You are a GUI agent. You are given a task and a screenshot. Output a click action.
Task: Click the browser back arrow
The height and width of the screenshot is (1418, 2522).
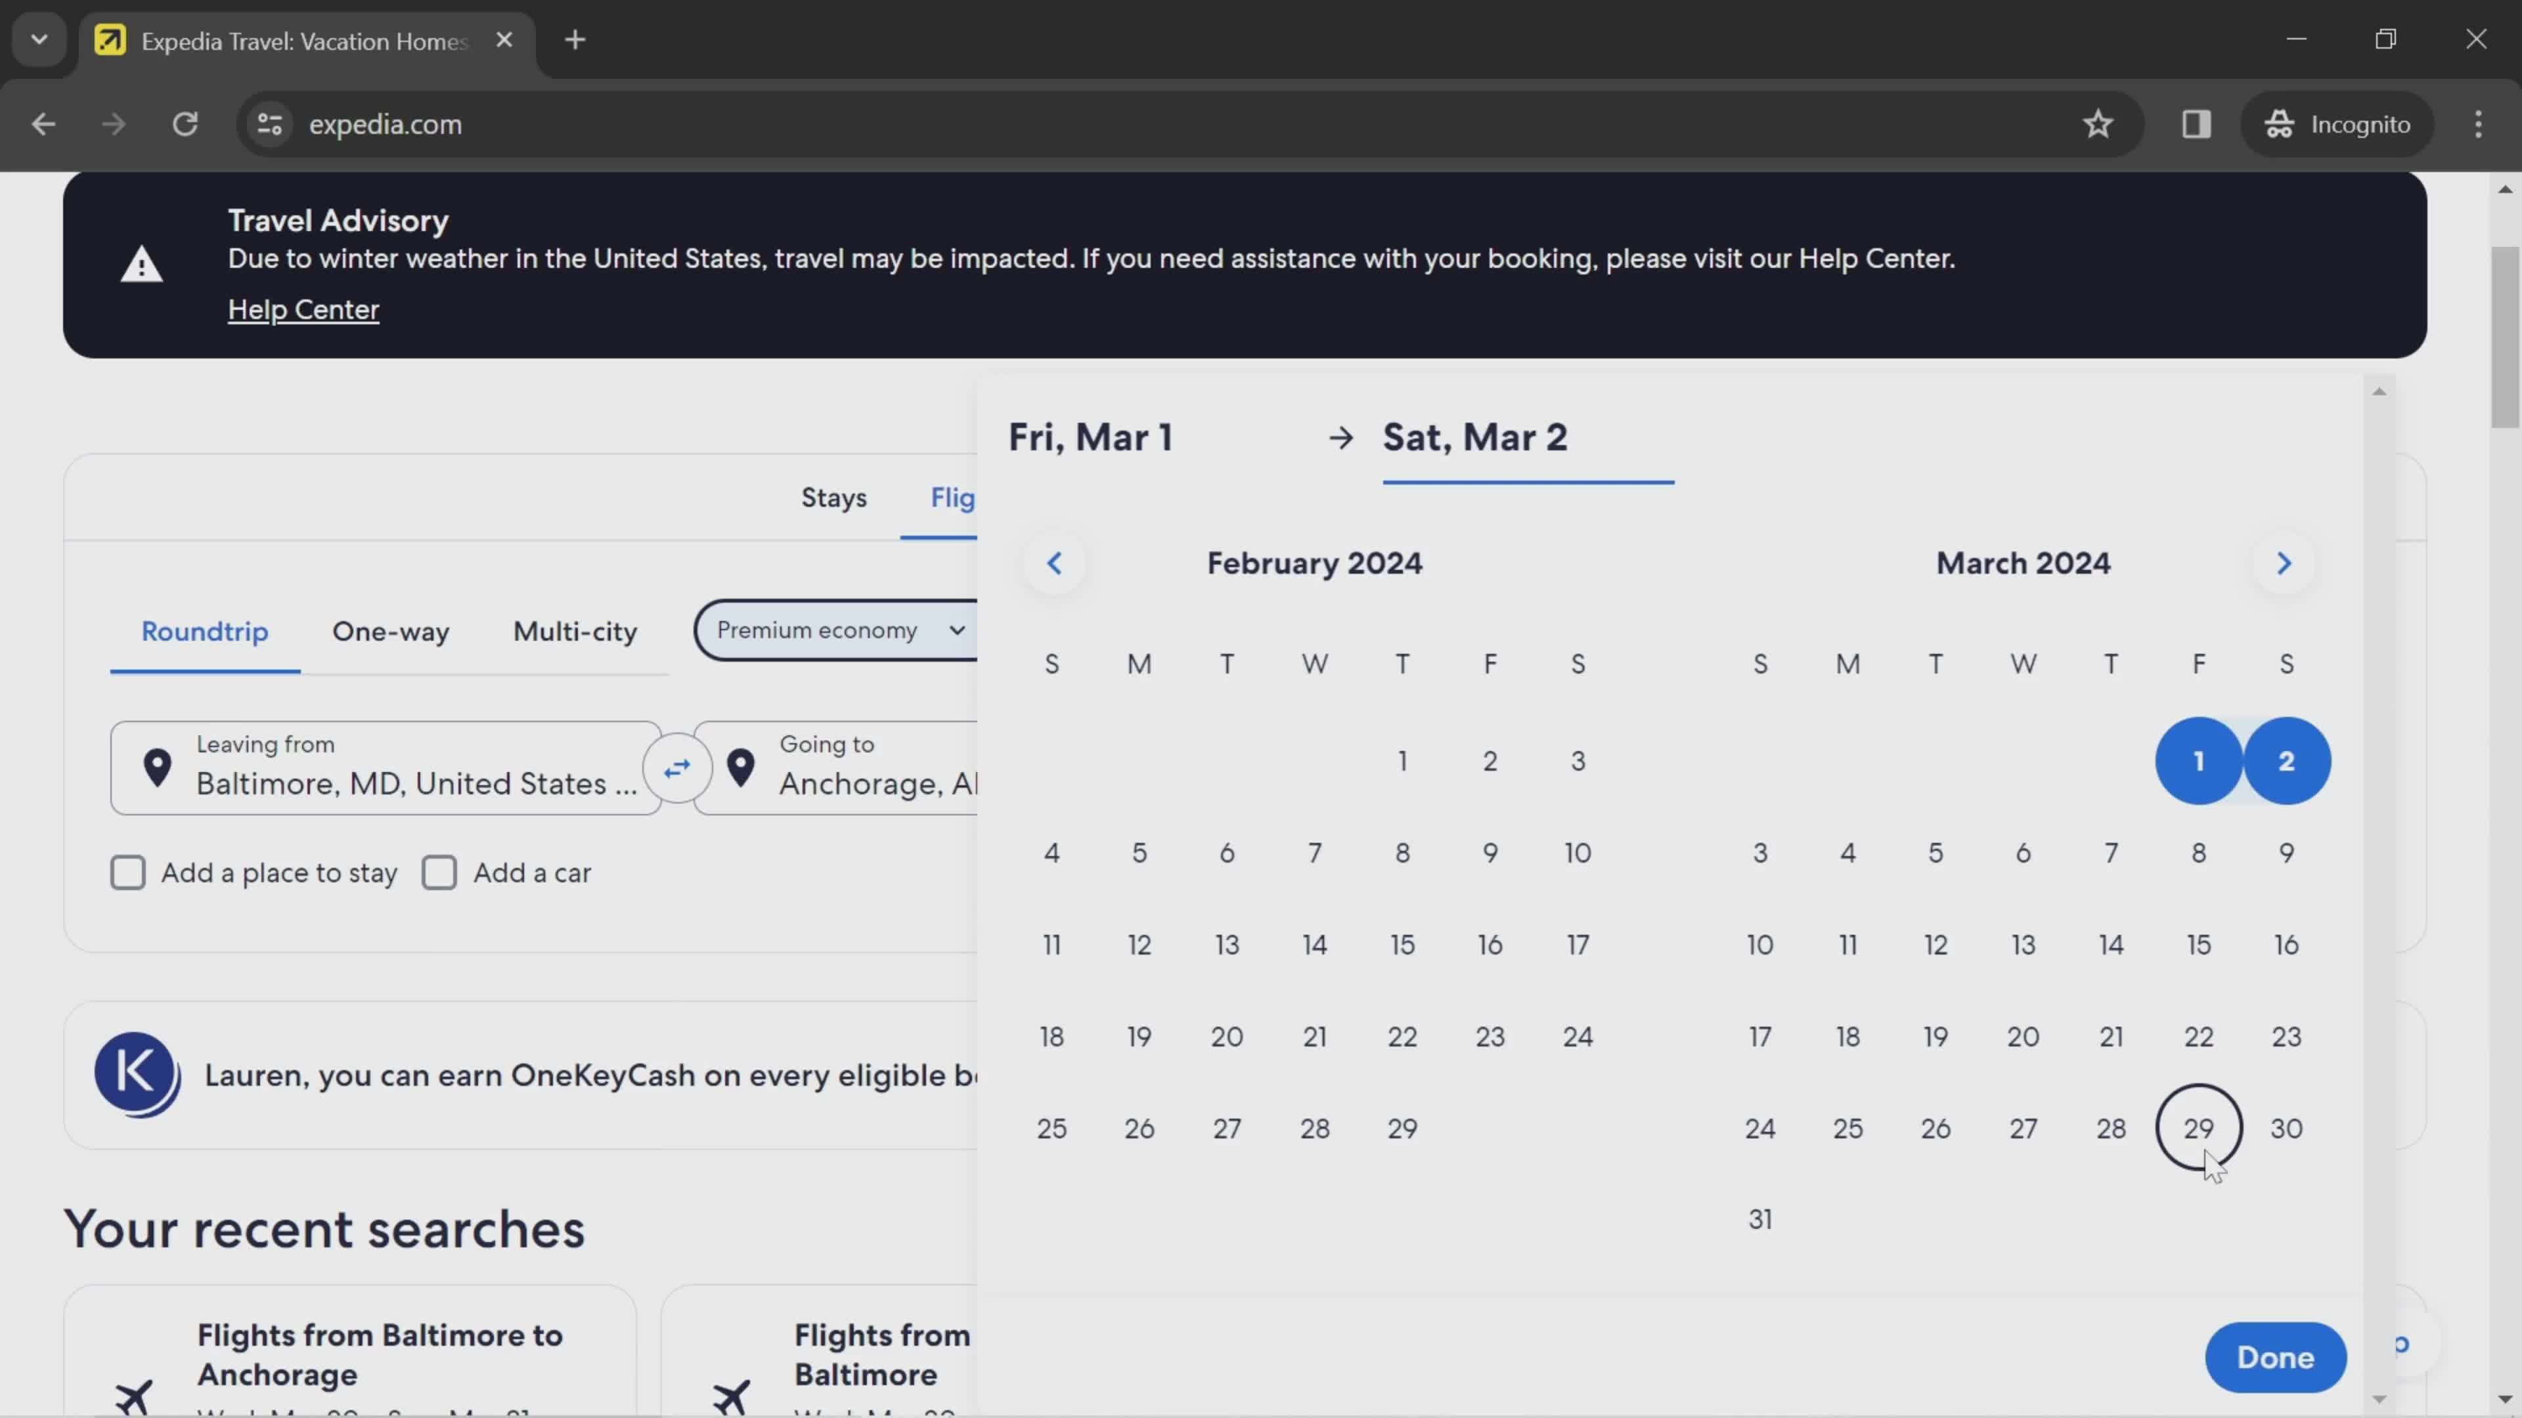pyautogui.click(x=43, y=124)
